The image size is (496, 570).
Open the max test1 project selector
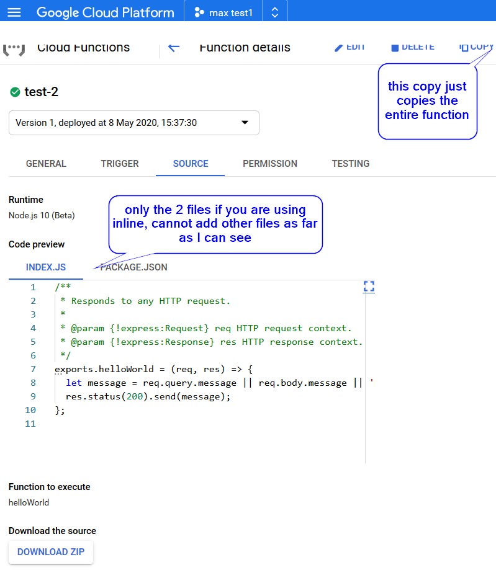coord(223,12)
